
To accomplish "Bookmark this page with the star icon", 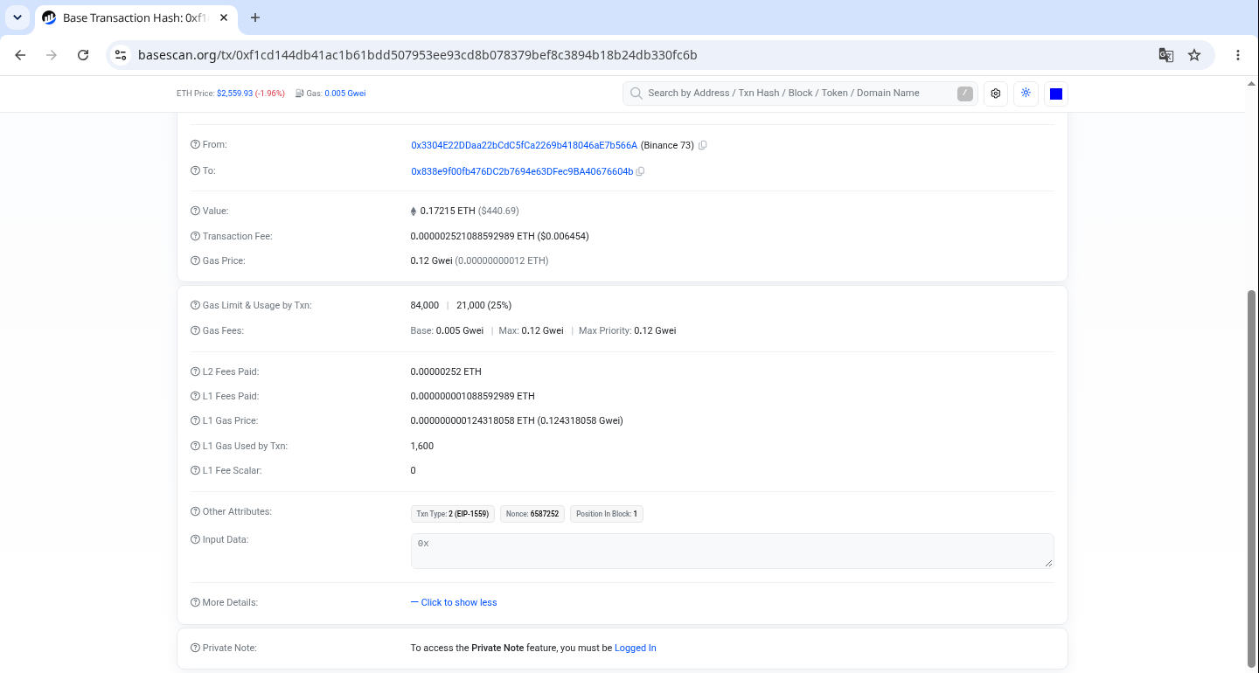I will point(1194,55).
